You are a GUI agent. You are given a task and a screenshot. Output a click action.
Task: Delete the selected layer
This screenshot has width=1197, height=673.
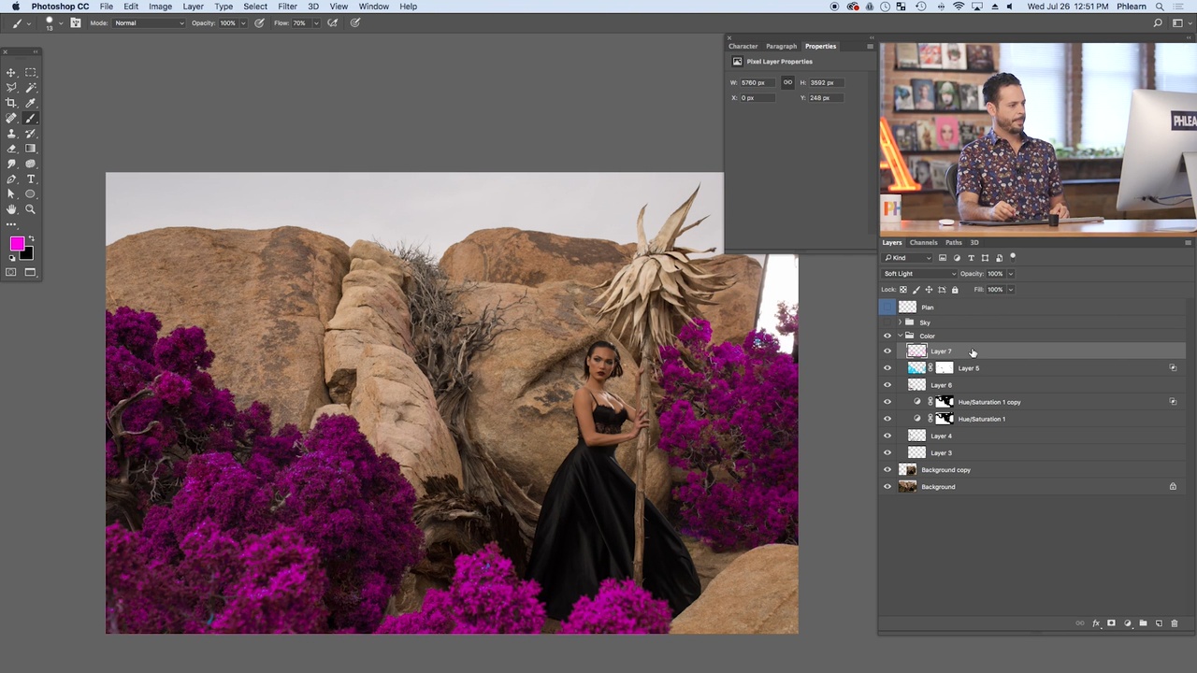[x=1175, y=623]
